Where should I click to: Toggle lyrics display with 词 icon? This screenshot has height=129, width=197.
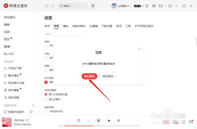pos(118,120)
